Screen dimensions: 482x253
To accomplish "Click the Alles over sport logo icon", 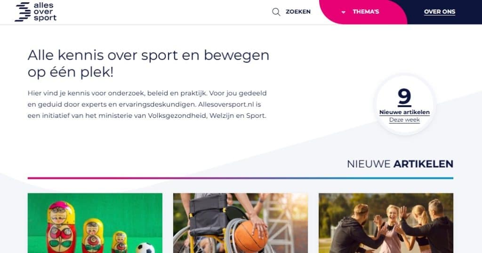I will click(x=23, y=12).
